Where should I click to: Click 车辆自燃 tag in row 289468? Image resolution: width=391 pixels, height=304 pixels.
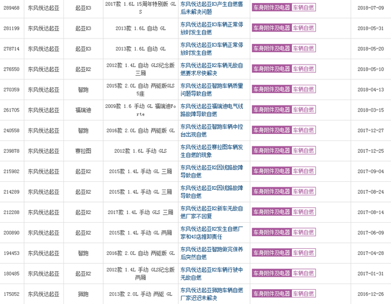[303, 8]
